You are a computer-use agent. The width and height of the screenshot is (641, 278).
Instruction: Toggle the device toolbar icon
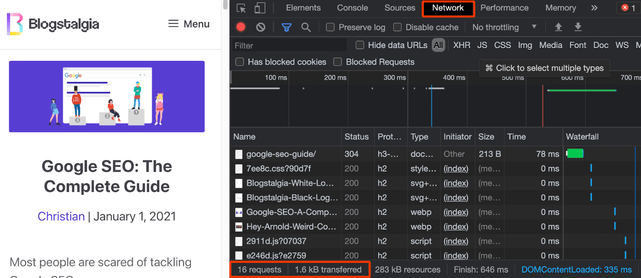(260, 8)
